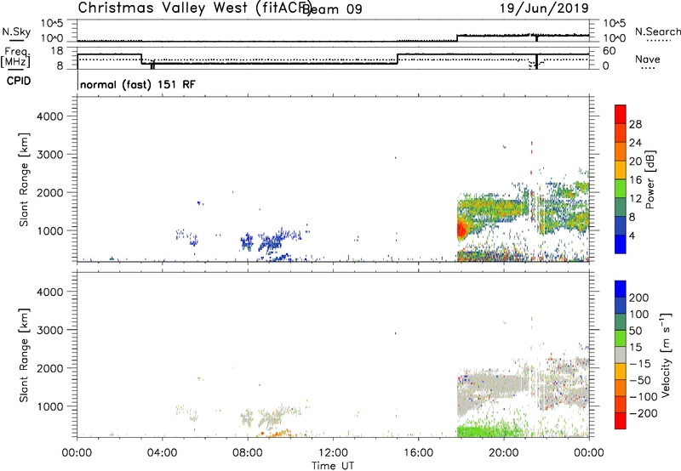The height and width of the screenshot is (471, 681).
Task: Click the 'CPID' label
Action: [19, 81]
